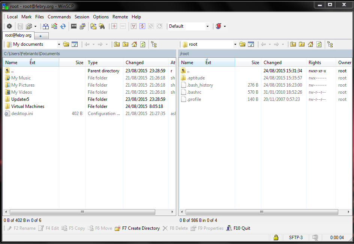Screen dimensions: 354x244
Task: Go to parent directory in local panel
Action: [x=117, y=44]
